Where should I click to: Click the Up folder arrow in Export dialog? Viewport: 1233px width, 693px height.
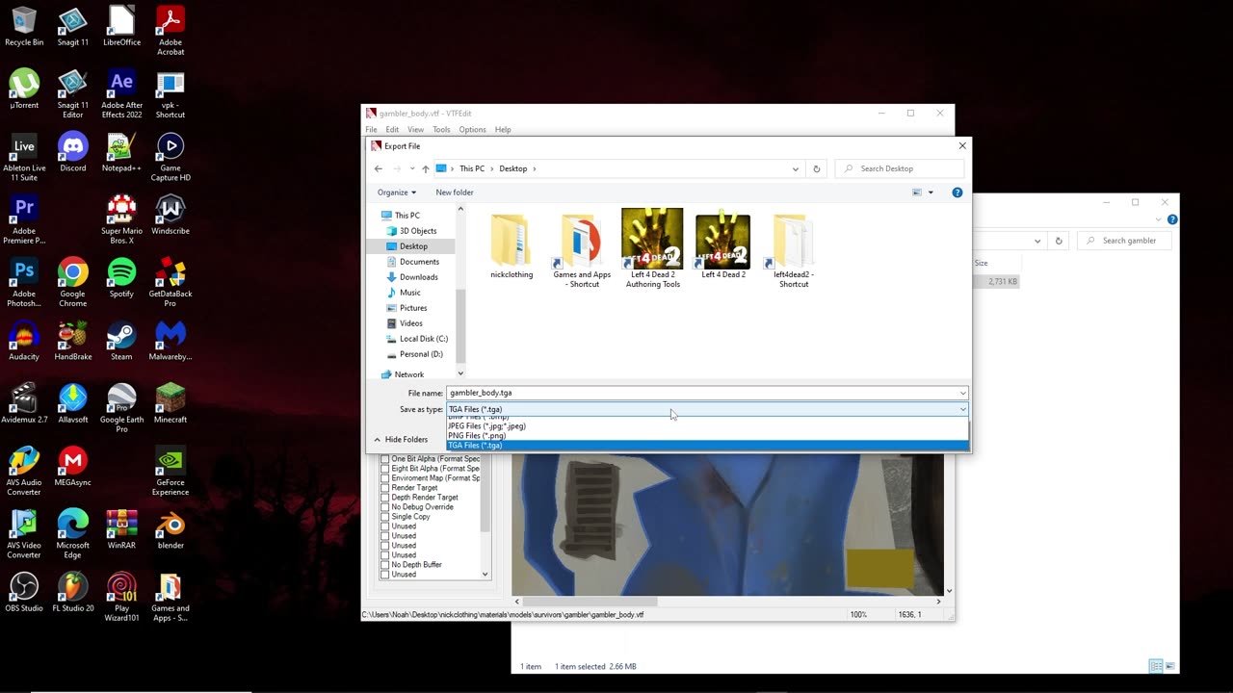pyautogui.click(x=425, y=168)
